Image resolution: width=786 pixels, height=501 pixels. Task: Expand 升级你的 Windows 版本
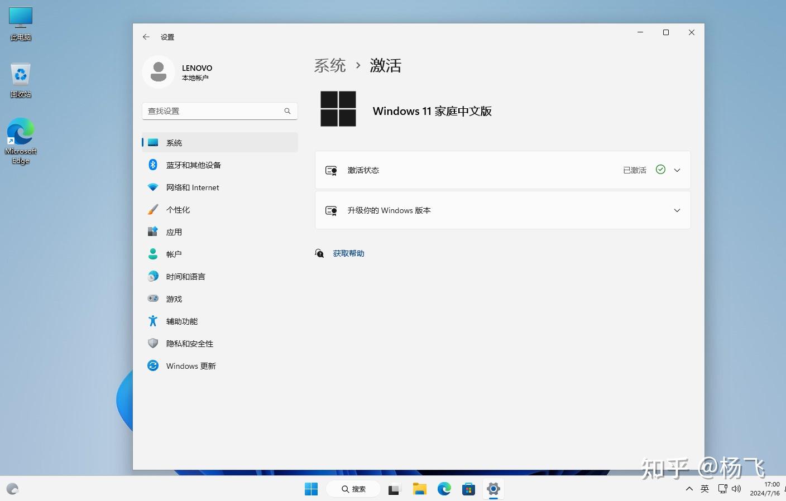click(x=677, y=210)
